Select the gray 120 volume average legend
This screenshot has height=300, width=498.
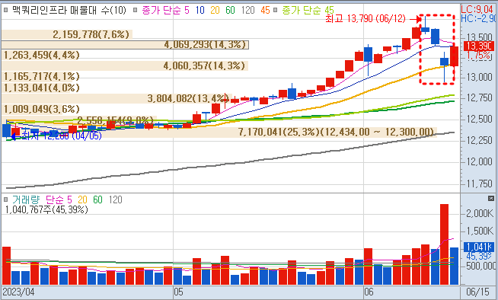[115, 199]
